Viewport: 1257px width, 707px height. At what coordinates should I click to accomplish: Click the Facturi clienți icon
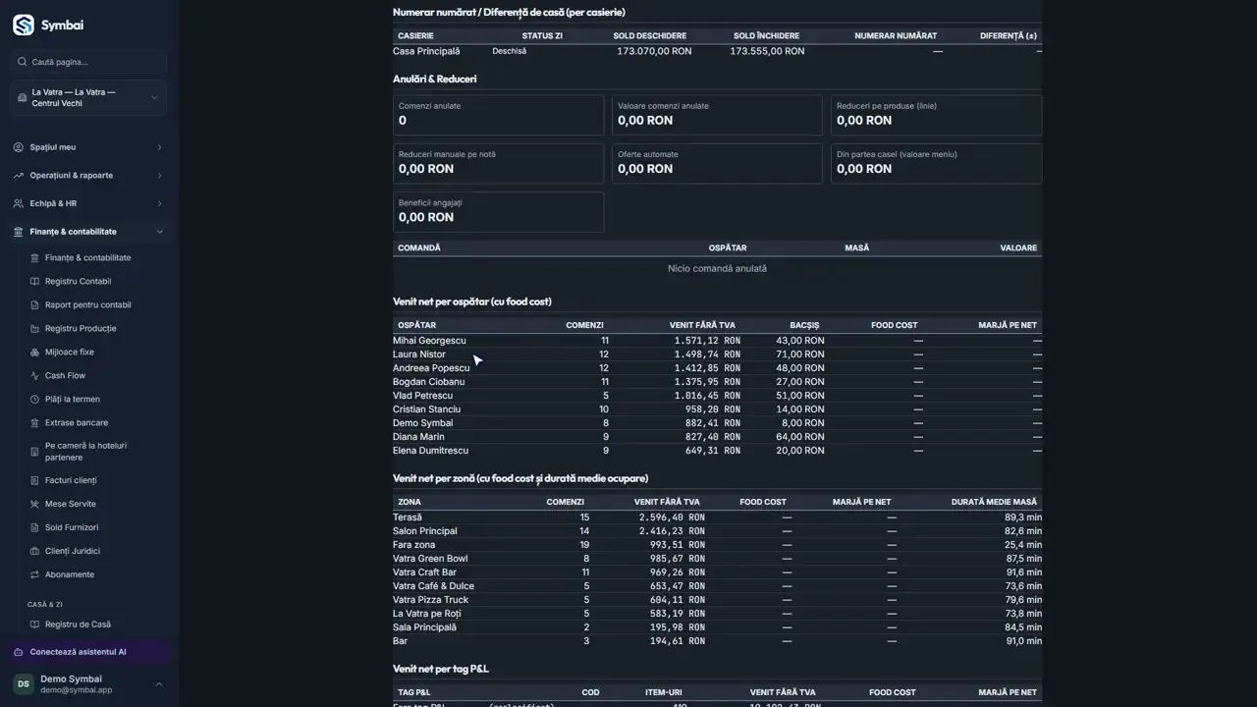[34, 481]
